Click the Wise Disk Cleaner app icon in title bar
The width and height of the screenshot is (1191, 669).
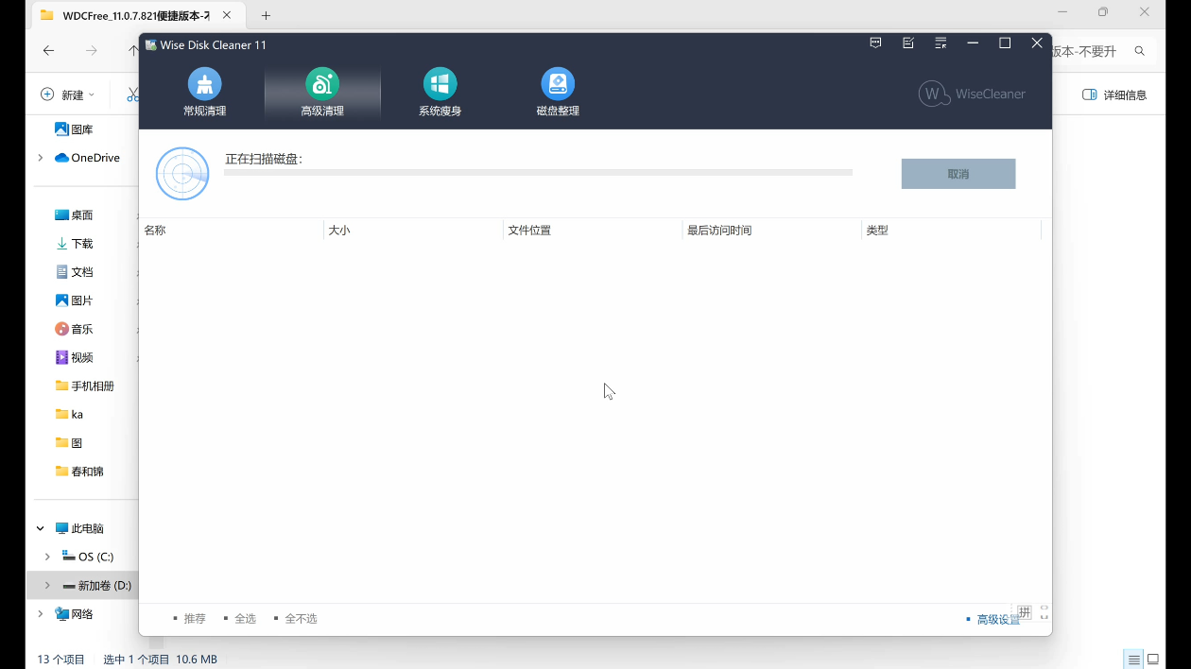[150, 44]
